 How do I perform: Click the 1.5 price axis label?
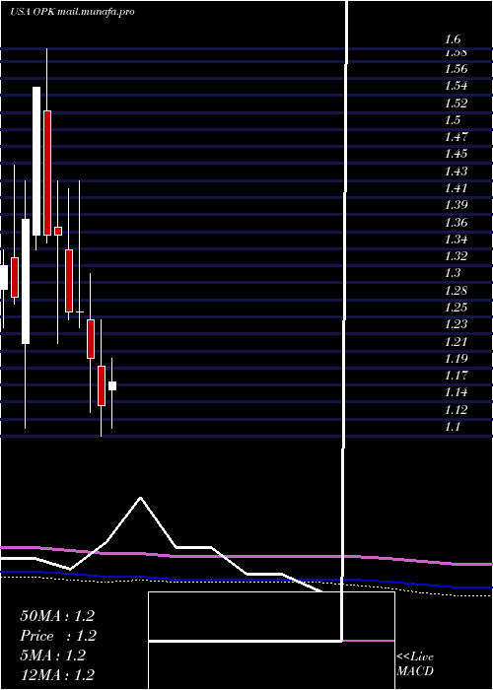click(453, 119)
